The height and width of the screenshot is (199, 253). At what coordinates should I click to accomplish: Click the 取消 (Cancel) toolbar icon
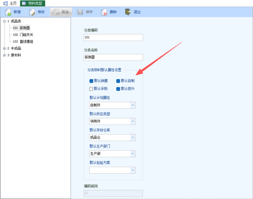point(56,12)
